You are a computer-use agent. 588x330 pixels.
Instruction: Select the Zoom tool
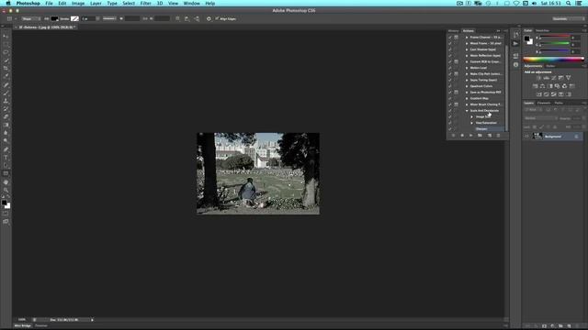(x=6, y=190)
